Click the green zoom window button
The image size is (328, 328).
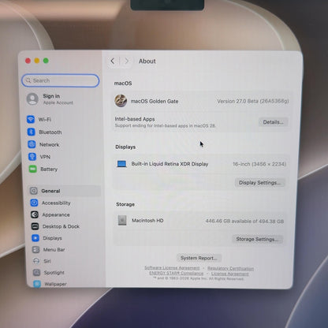click(46, 61)
